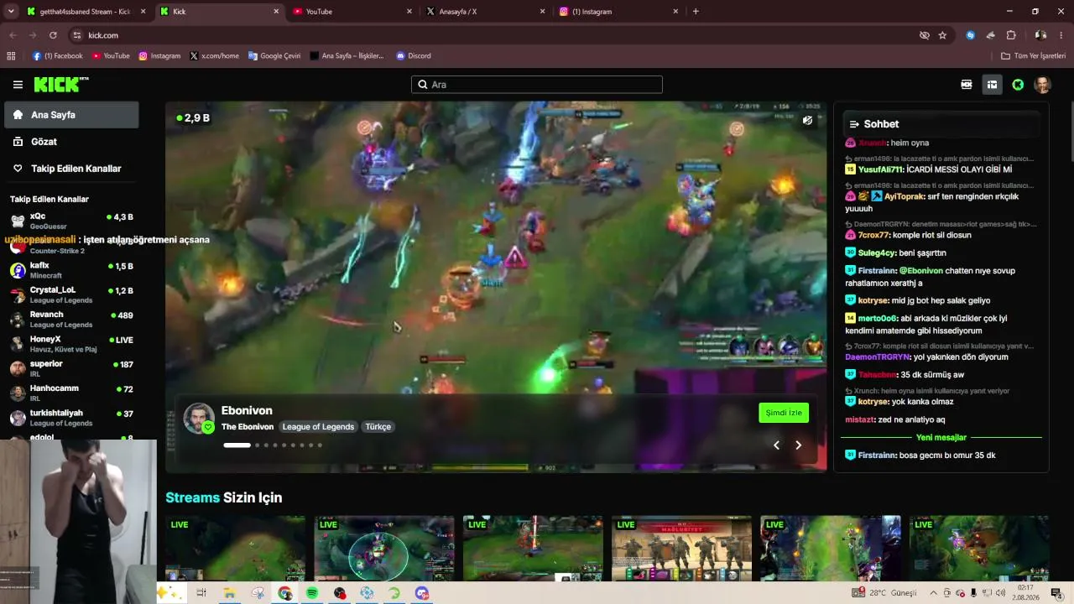Click the Task View taskbar icon
Image resolution: width=1074 pixels, height=604 pixels.
click(x=201, y=593)
